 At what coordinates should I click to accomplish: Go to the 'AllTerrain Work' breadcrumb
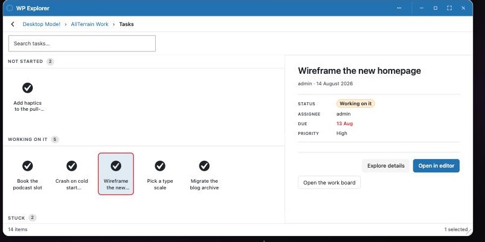pyautogui.click(x=90, y=24)
